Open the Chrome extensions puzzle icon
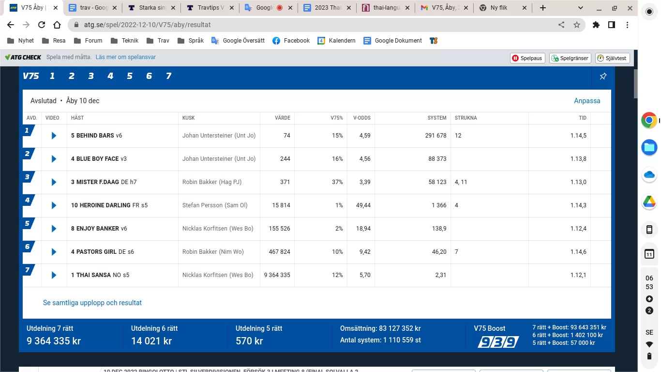This screenshot has width=661, height=372. (x=596, y=25)
